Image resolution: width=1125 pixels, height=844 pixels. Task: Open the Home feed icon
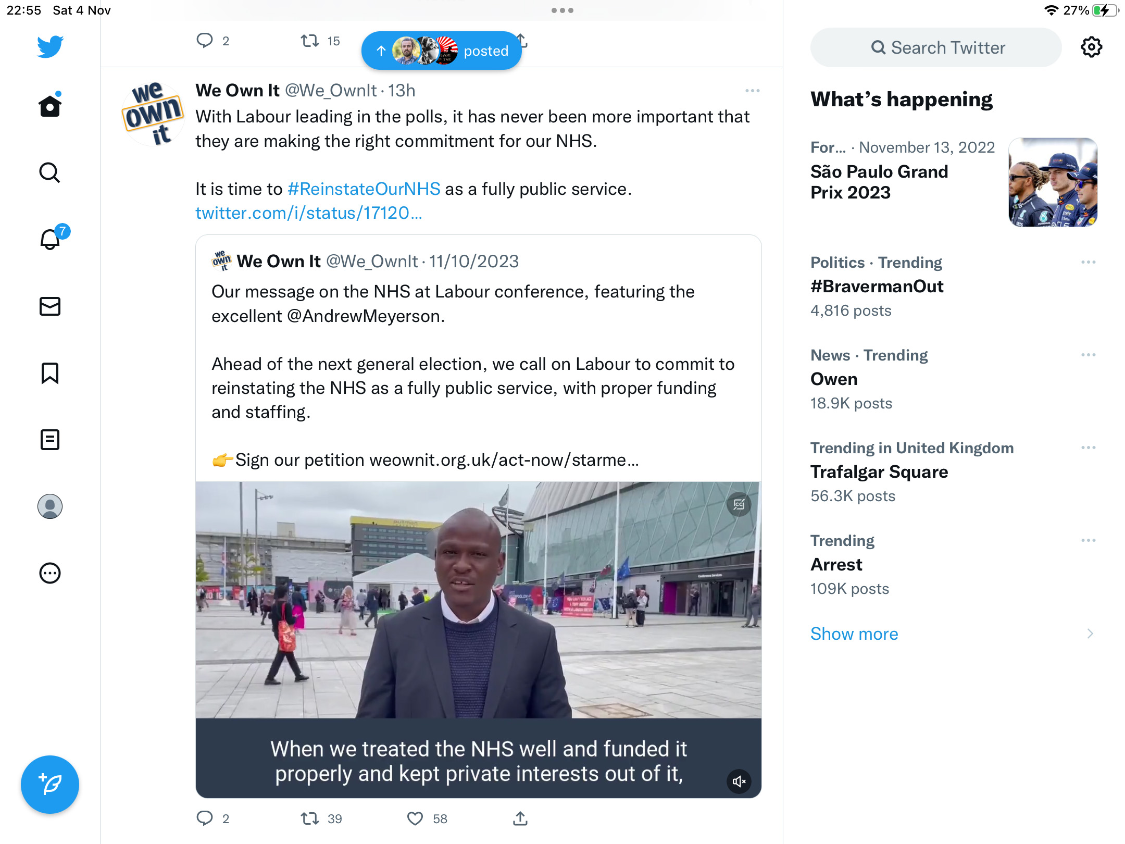pos(50,106)
